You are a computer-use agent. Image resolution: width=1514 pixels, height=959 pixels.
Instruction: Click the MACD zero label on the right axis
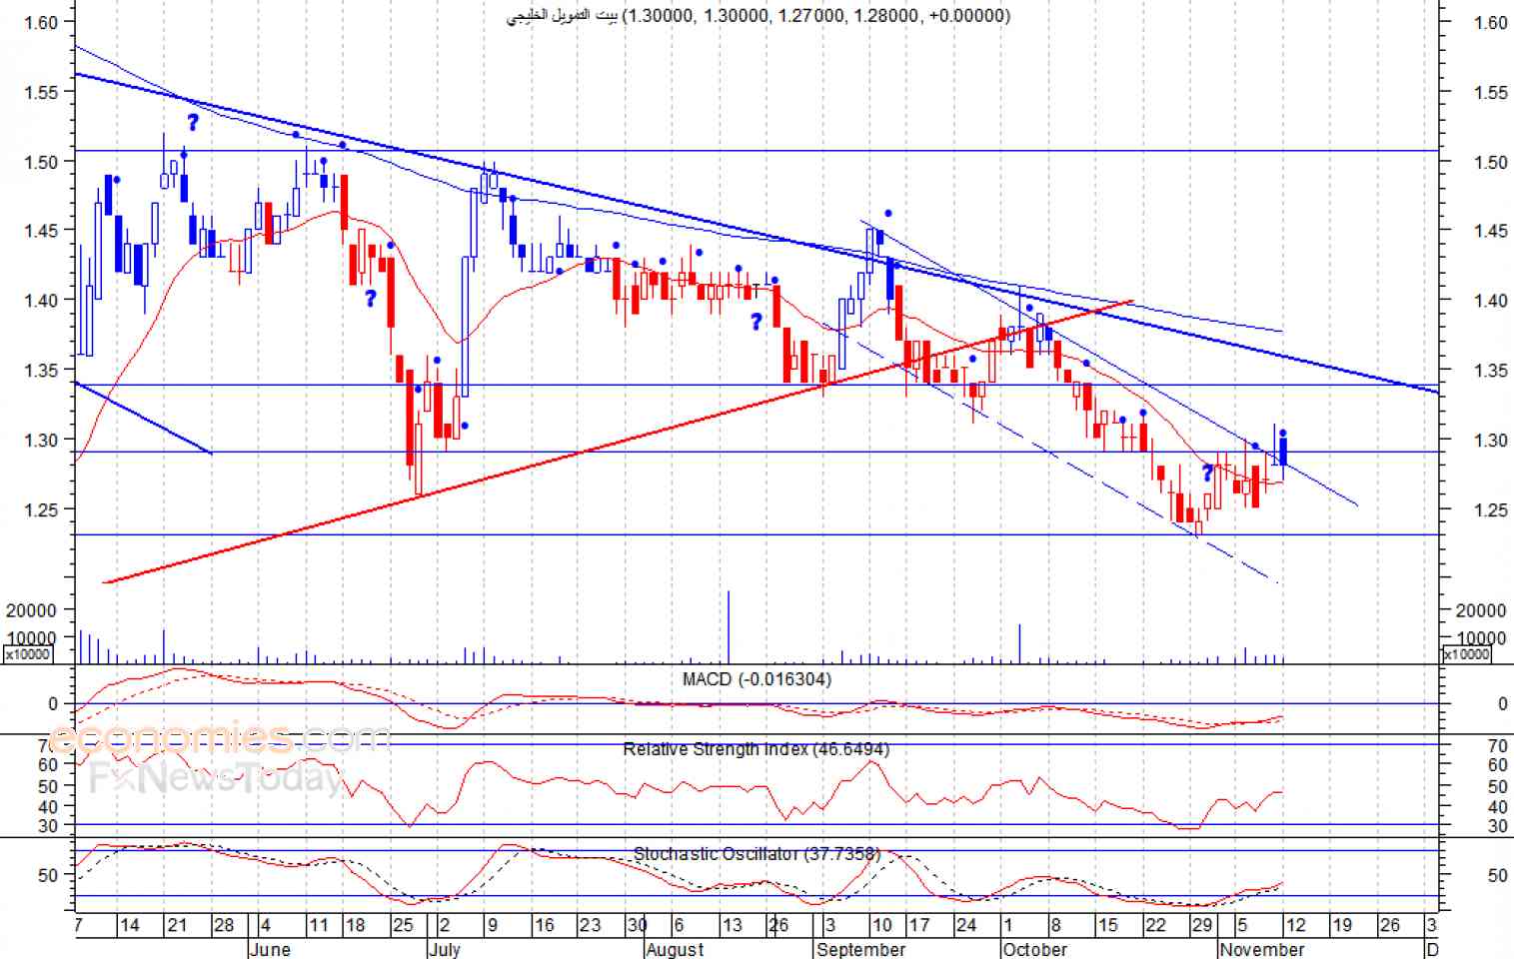tap(1502, 704)
